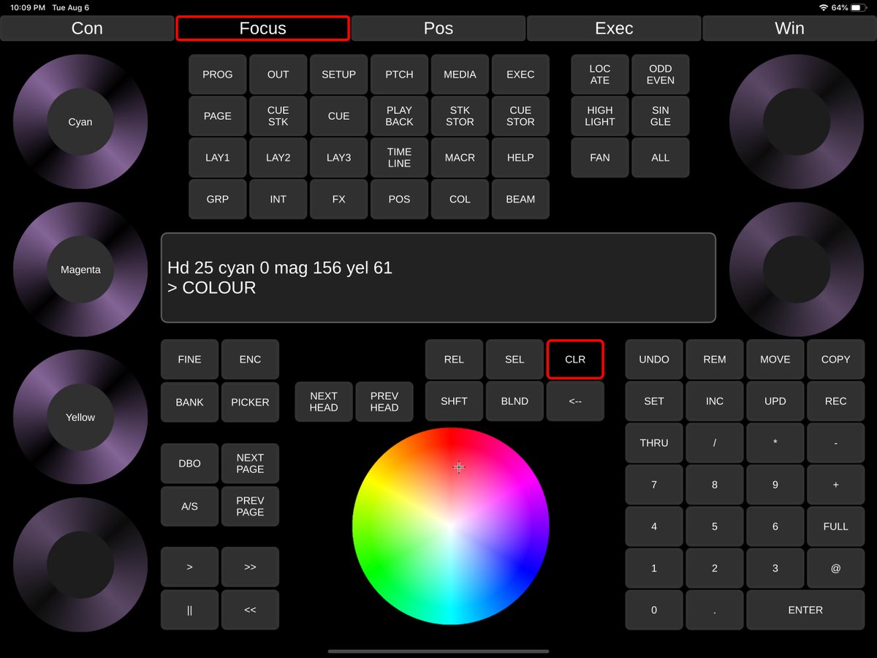Screen dimensions: 877x658
Task: Toggle the PICKER key
Action: click(251, 402)
